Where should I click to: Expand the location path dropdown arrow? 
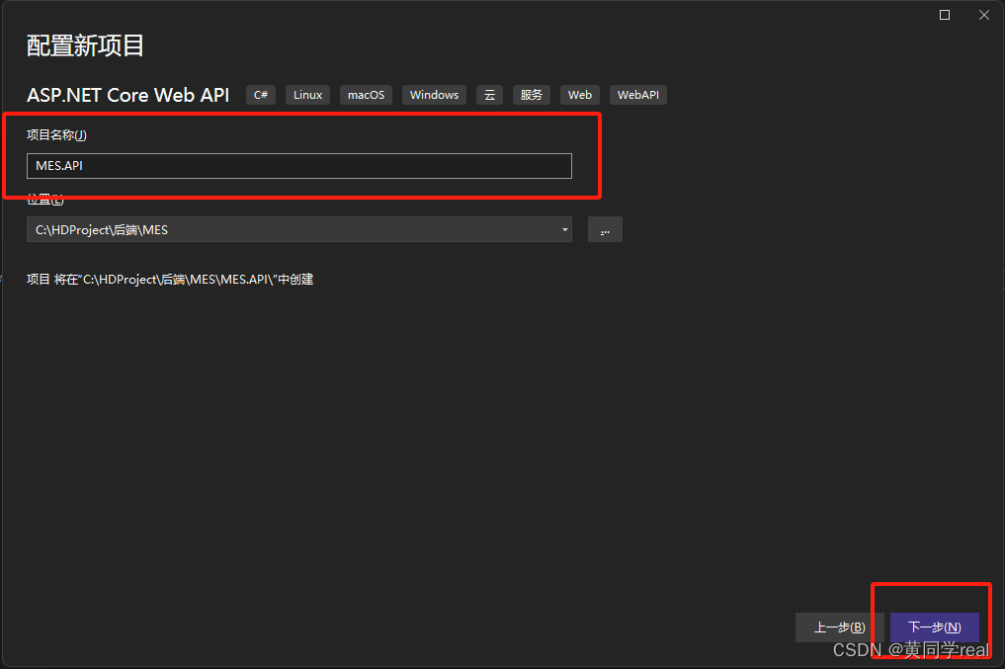pos(564,229)
